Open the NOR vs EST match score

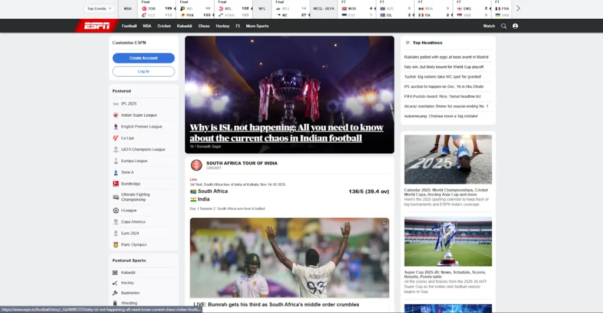pyautogui.click(x=357, y=9)
